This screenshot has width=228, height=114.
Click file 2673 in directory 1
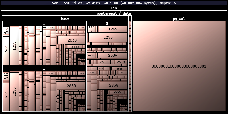click(x=82, y=28)
